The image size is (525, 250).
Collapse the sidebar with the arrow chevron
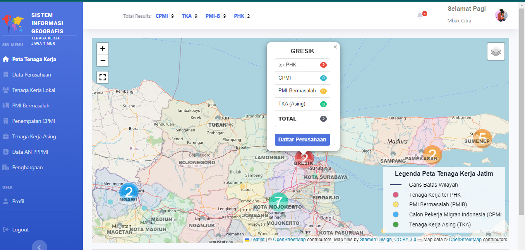tap(39, 246)
